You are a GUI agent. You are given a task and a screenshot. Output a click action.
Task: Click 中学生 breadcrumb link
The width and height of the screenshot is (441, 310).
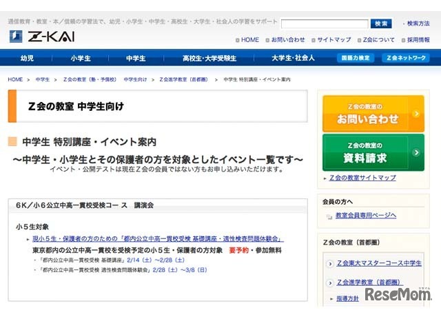click(43, 80)
